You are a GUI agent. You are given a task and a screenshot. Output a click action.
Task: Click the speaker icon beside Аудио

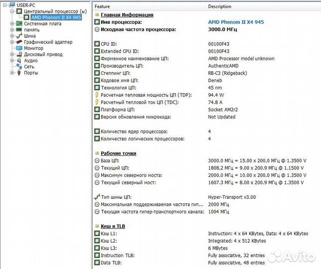19,61
